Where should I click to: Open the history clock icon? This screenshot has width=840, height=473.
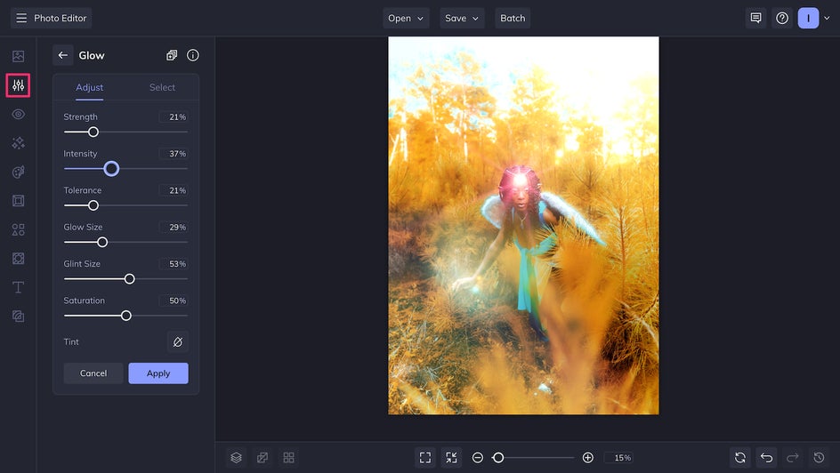[x=820, y=458]
